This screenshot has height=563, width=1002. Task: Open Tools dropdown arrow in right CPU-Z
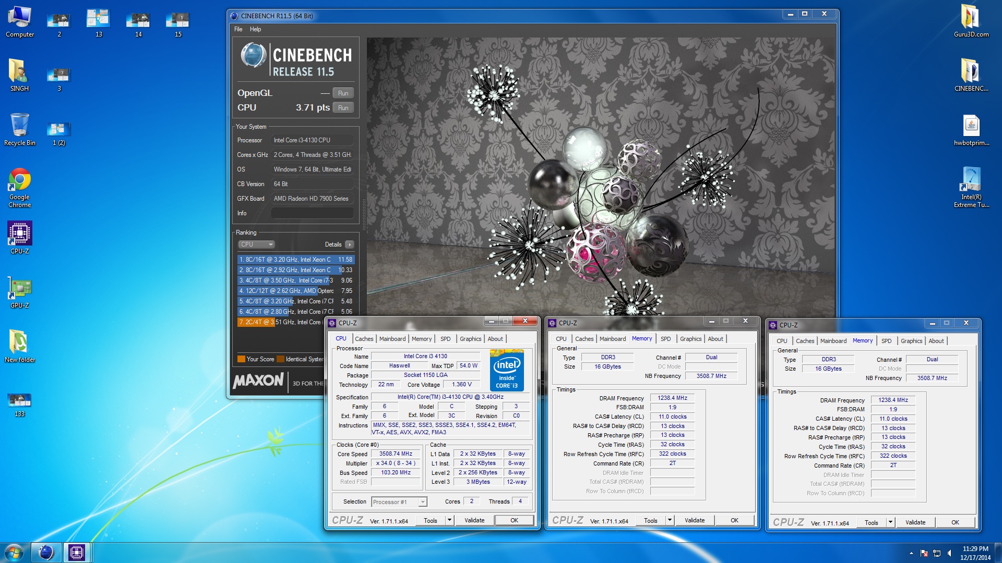pyautogui.click(x=890, y=523)
